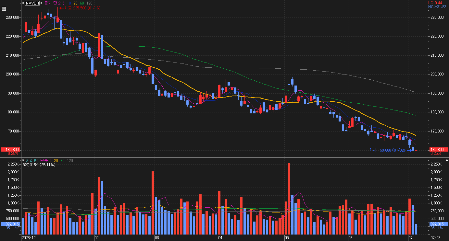Click the 02 month label on time axis
This screenshot has width=449, height=241.
pyautogui.click(x=96, y=238)
